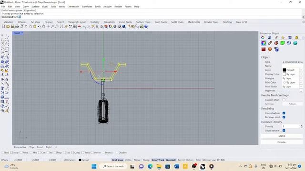Switch to the Curve Tools toolbar tab

pos(125,22)
